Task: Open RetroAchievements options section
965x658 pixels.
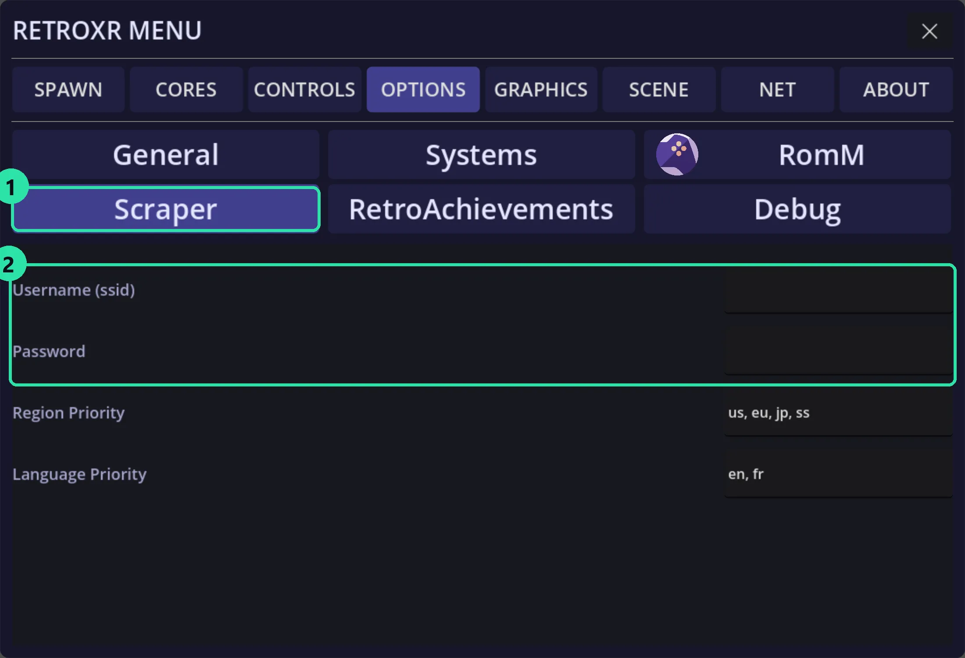Action: point(482,209)
